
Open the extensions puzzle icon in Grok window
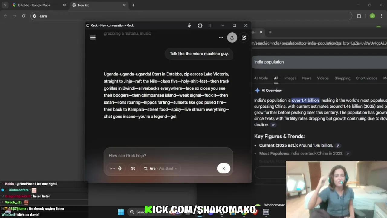point(200,25)
